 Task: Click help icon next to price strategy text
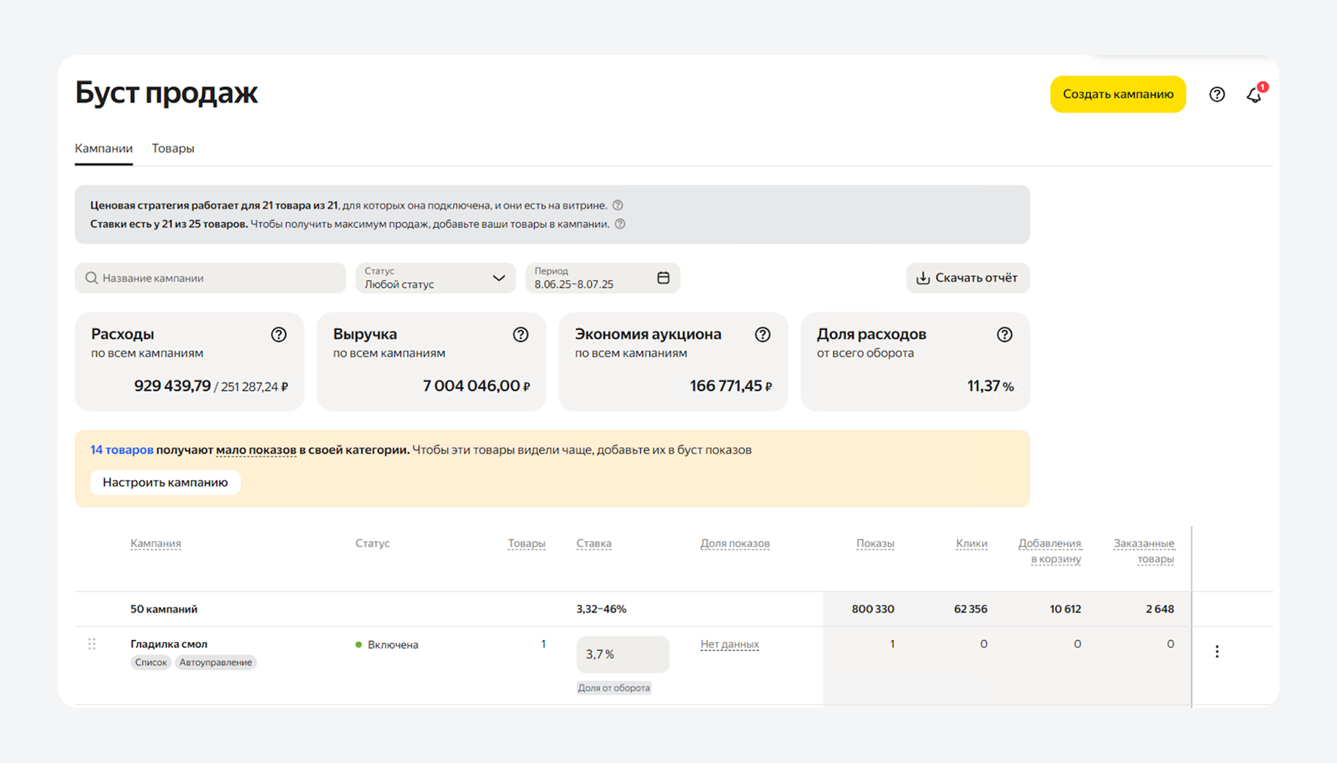point(618,205)
